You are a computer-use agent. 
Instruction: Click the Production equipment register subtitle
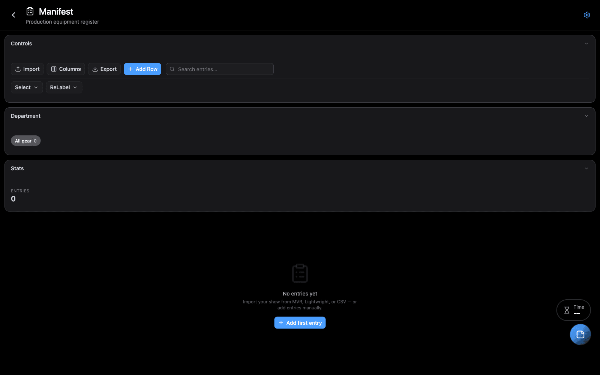point(62,22)
